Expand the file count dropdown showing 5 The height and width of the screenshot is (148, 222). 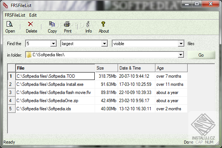coord(53,44)
